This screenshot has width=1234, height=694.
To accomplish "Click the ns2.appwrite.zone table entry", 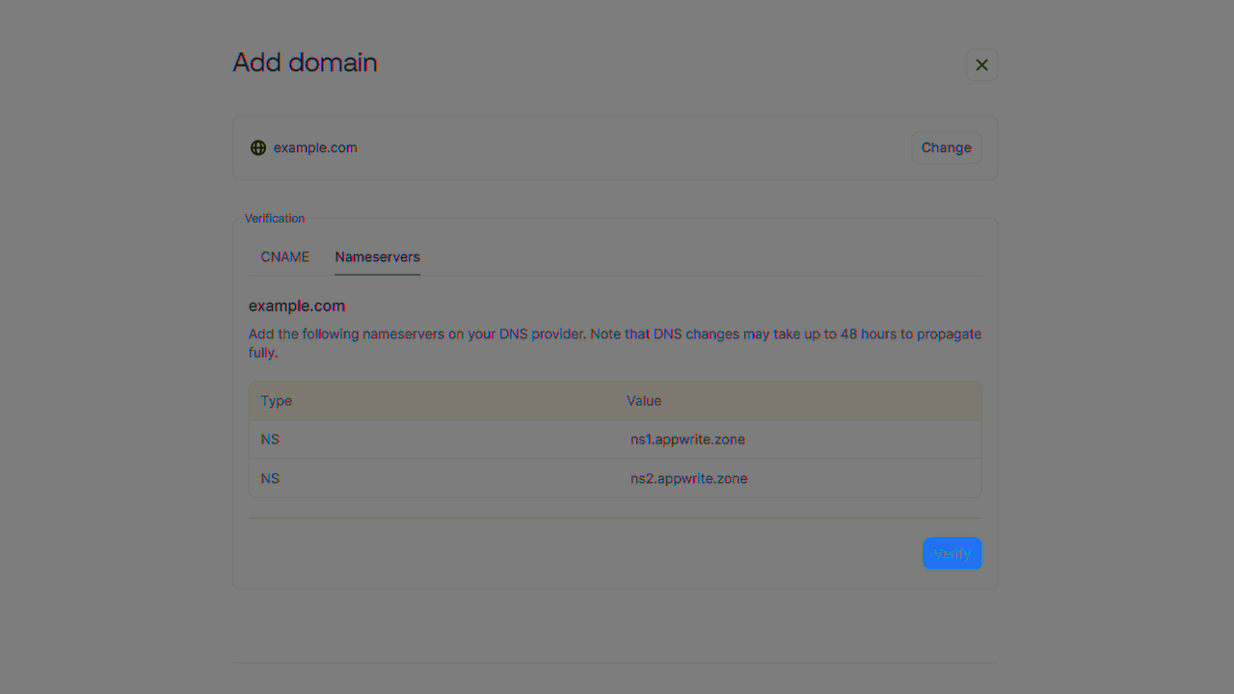I will pos(688,478).
